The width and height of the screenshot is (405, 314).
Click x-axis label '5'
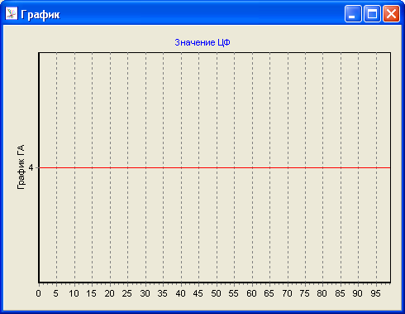tap(56, 293)
